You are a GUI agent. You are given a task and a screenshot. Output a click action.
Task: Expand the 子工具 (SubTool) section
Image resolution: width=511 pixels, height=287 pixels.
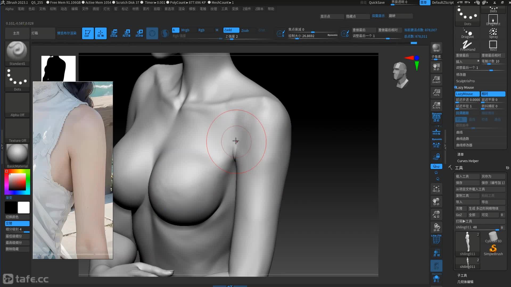pyautogui.click(x=462, y=276)
